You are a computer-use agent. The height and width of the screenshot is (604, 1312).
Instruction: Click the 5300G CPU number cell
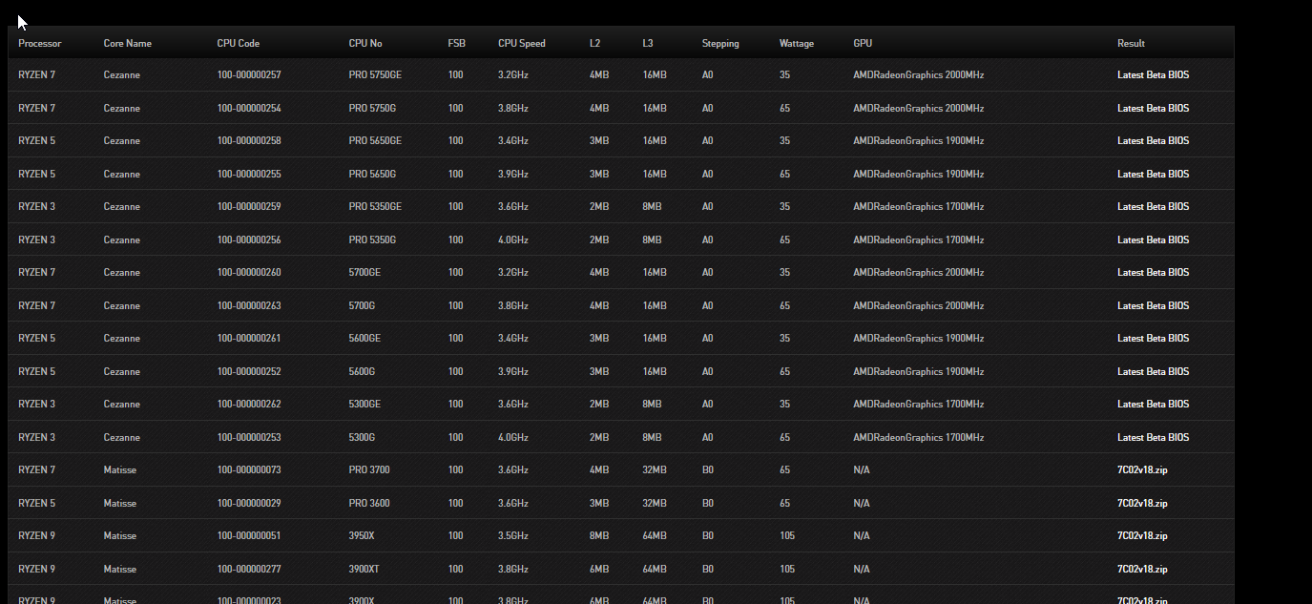coord(362,437)
